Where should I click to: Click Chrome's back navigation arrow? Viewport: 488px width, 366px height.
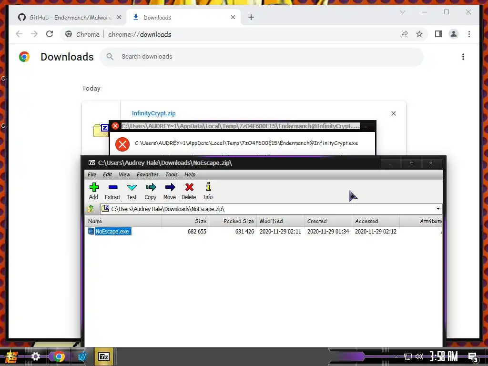(19, 34)
